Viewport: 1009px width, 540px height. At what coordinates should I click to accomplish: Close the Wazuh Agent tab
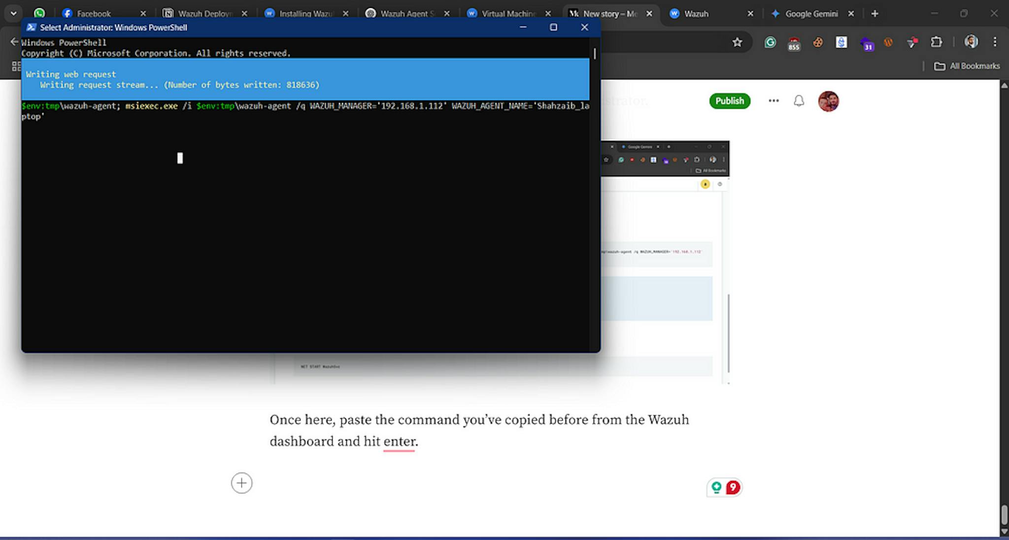pyautogui.click(x=447, y=14)
